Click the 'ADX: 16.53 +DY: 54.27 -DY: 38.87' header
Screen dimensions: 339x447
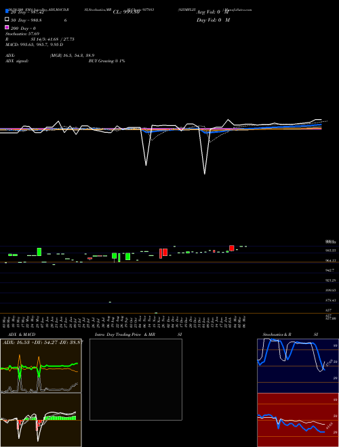[x=43, y=342]
